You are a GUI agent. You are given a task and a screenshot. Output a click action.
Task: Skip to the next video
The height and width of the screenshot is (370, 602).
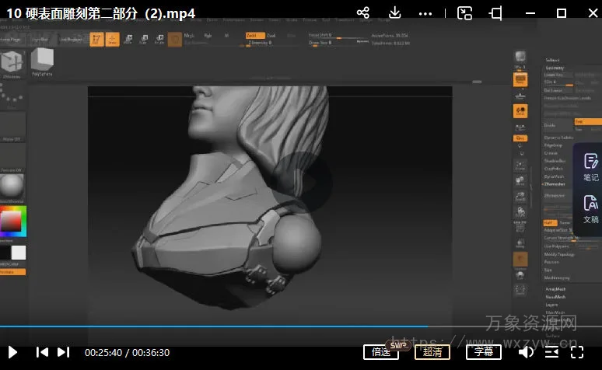click(63, 352)
